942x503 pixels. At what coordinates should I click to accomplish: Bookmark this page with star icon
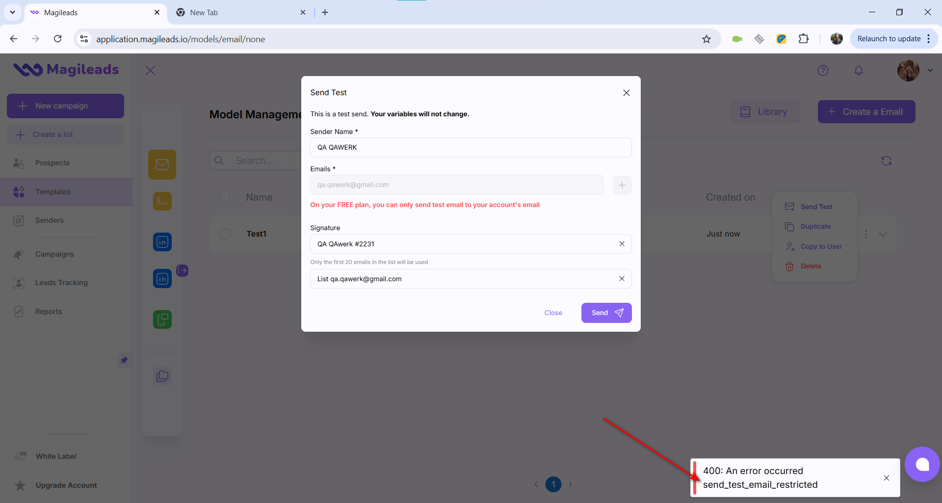pyautogui.click(x=706, y=39)
